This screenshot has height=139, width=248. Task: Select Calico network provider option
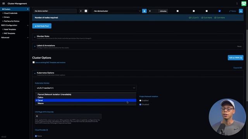tap(85, 97)
